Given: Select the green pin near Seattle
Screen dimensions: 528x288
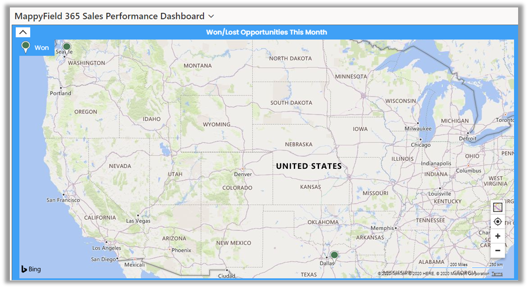Looking at the screenshot, I should 67,47.
